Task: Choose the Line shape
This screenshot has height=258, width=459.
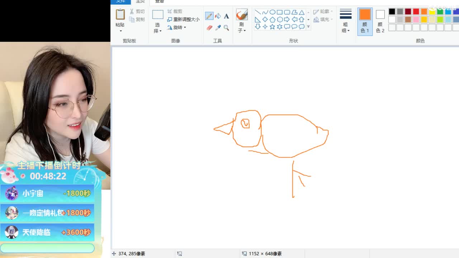Action: (258, 12)
